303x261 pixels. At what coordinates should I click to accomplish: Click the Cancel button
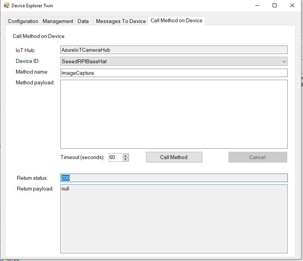point(257,157)
